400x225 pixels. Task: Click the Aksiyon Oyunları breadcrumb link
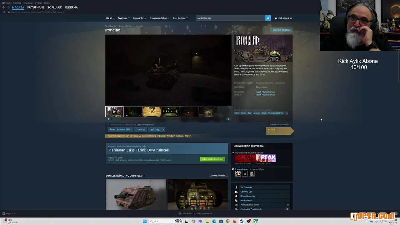point(126,26)
